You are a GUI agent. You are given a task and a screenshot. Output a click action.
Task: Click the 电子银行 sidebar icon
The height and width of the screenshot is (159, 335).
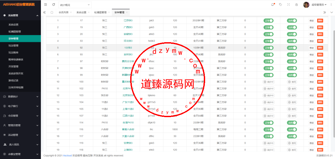tap(5, 106)
